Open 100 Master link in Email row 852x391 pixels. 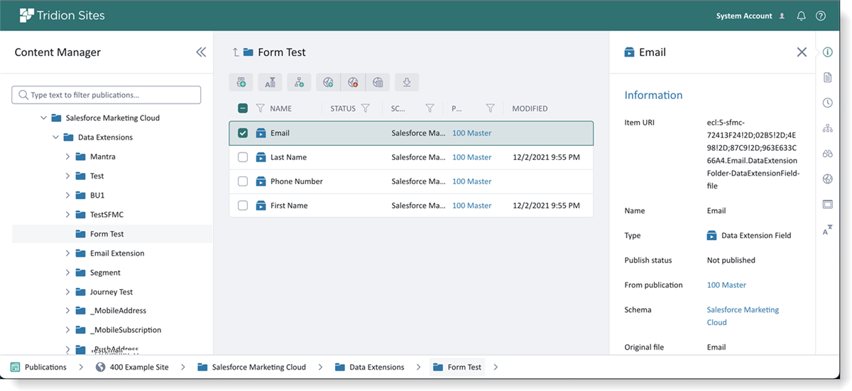tap(471, 133)
